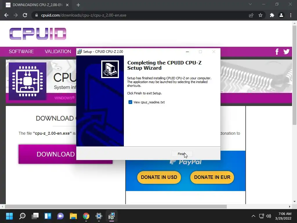The height and width of the screenshot is (223, 297).
Task: Click the CPUID logo
Action: [38, 34]
